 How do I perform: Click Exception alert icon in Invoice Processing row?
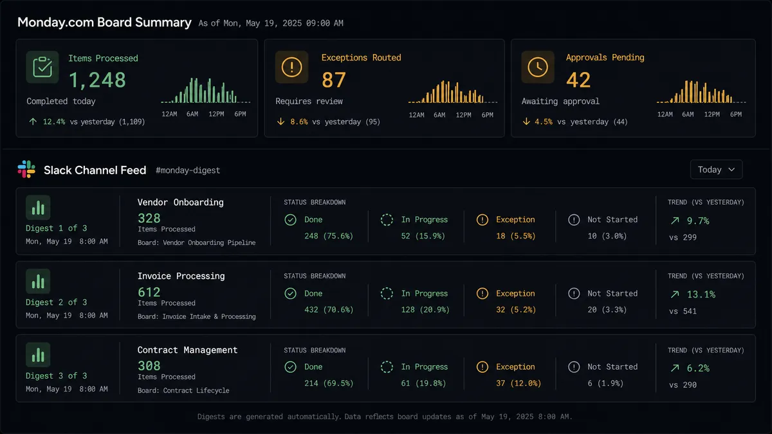(482, 294)
